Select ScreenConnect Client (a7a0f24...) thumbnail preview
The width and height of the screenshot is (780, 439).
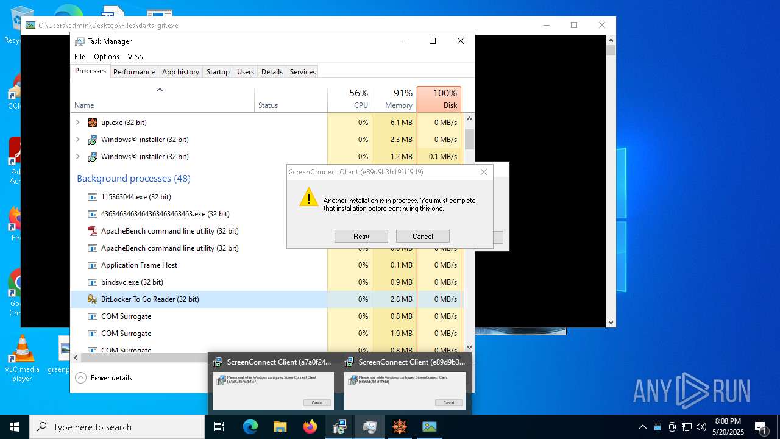(x=273, y=384)
